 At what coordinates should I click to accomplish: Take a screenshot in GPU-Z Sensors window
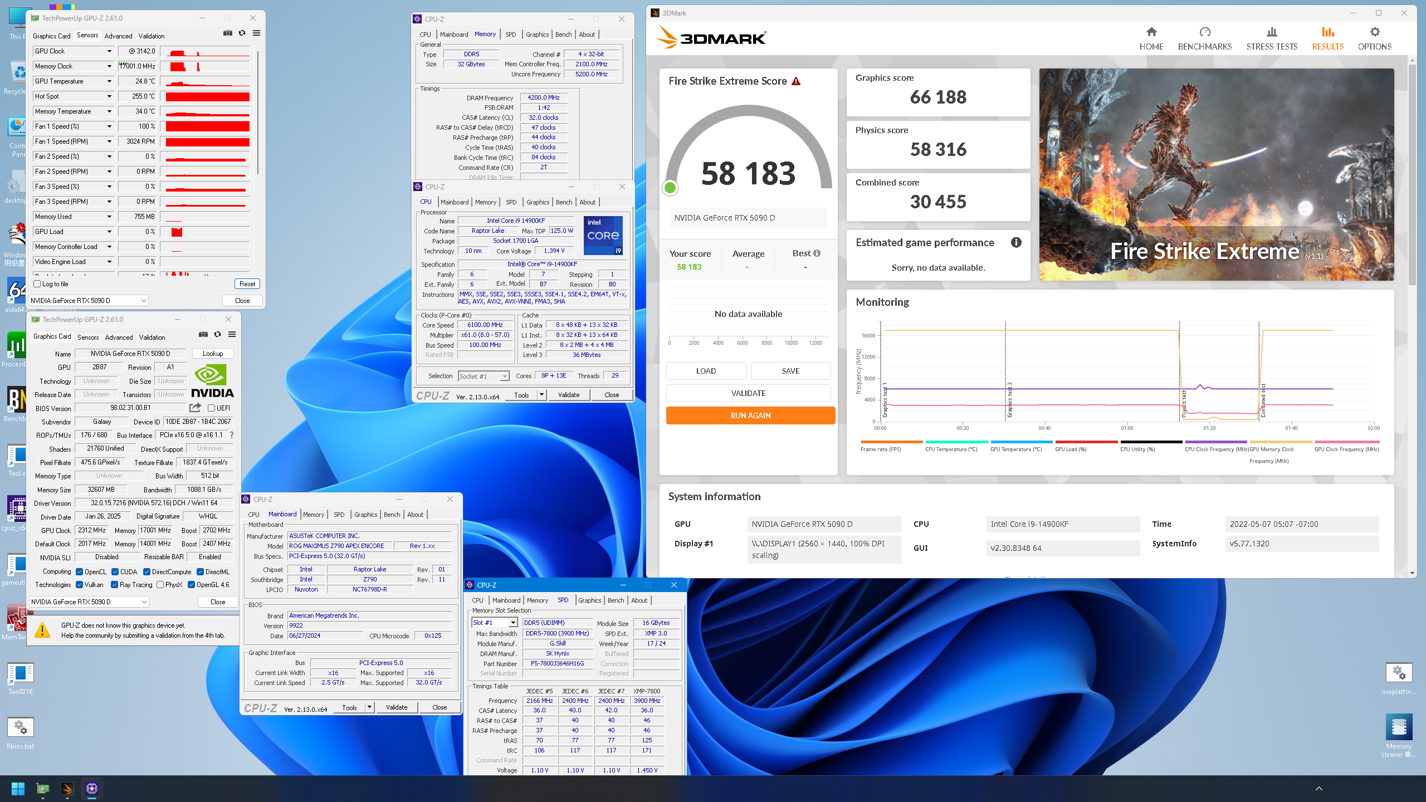(x=228, y=33)
